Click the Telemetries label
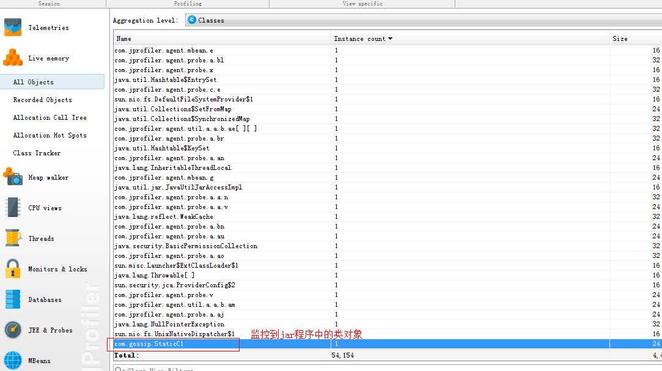The height and width of the screenshot is (371, 662). [48, 28]
